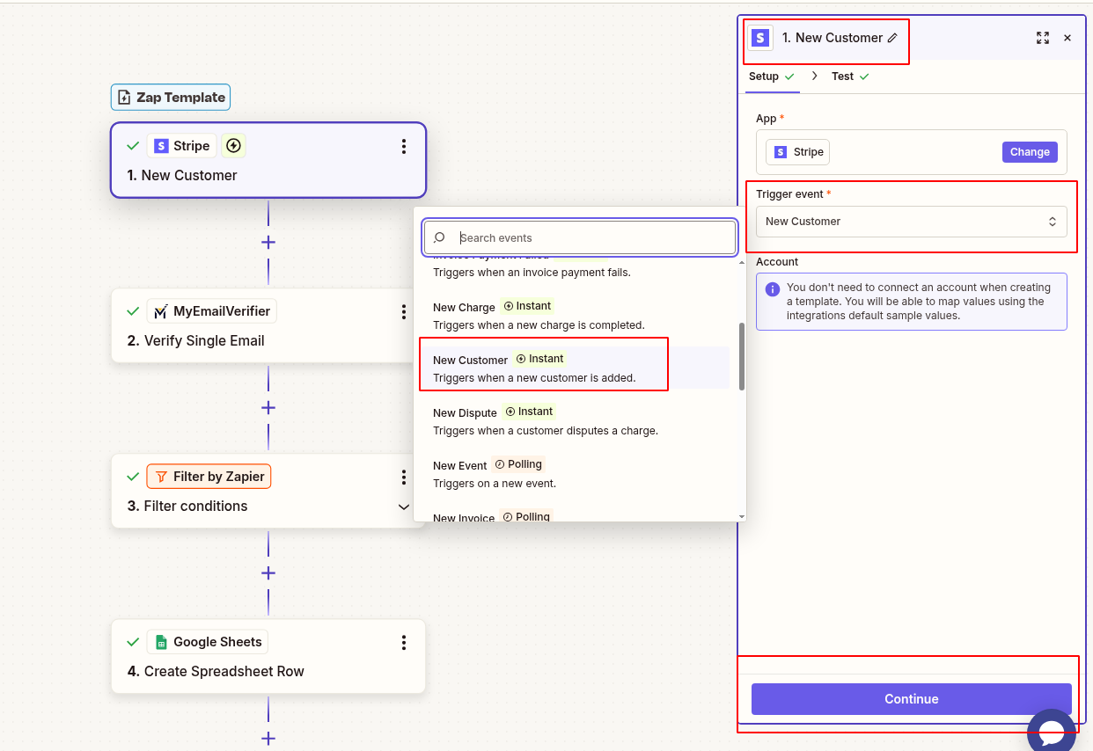Click Change to switch the Stripe app
This screenshot has width=1093, height=751.
[x=1029, y=151]
